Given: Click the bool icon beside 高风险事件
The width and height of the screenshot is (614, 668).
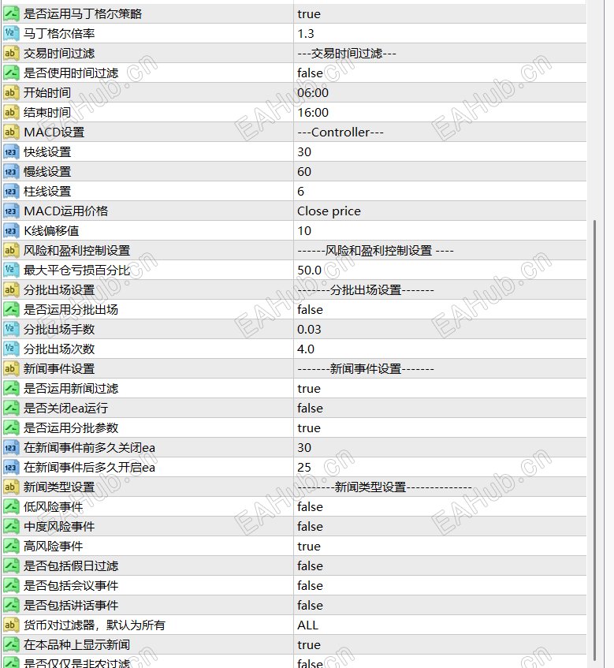Looking at the screenshot, I should click(x=11, y=547).
